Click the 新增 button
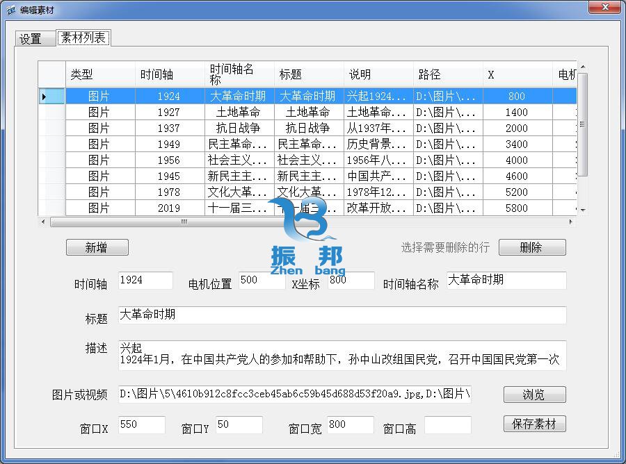626x464 pixels. (97, 247)
